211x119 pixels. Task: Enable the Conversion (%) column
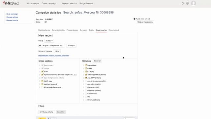86,87
